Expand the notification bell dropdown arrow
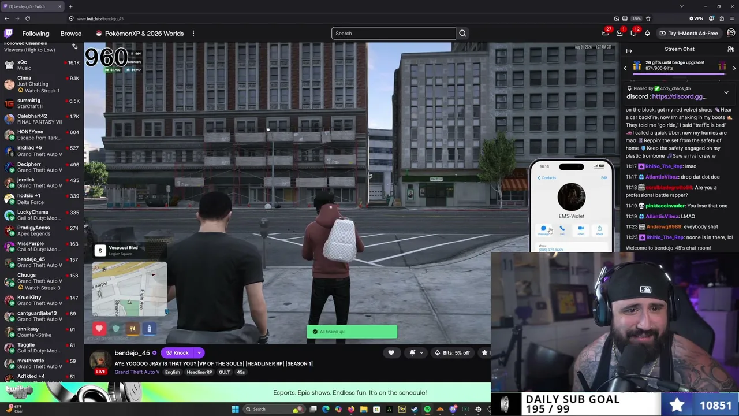The height and width of the screenshot is (416, 739). pyautogui.click(x=421, y=352)
